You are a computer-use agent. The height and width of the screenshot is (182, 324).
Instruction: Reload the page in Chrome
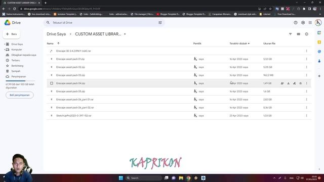15,9
